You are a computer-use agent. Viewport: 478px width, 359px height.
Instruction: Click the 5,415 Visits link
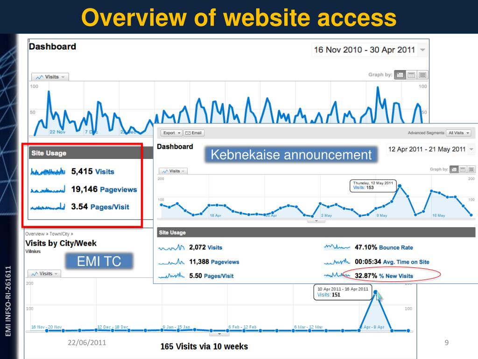click(x=93, y=172)
